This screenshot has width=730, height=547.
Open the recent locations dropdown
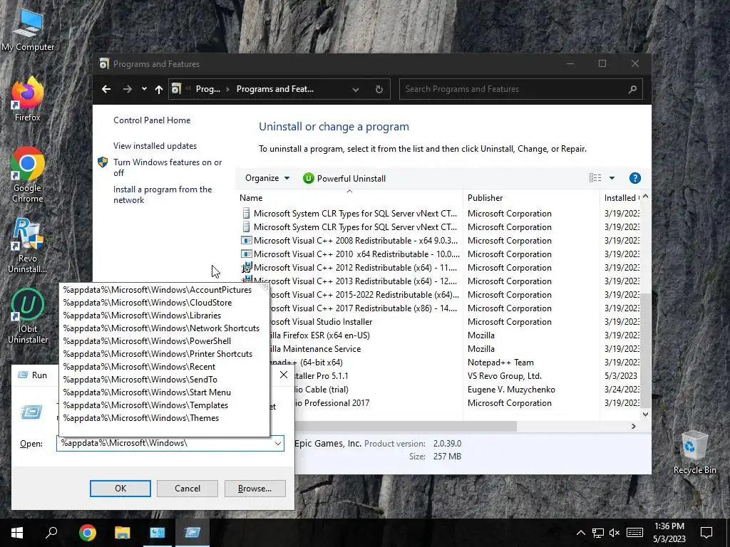click(144, 89)
